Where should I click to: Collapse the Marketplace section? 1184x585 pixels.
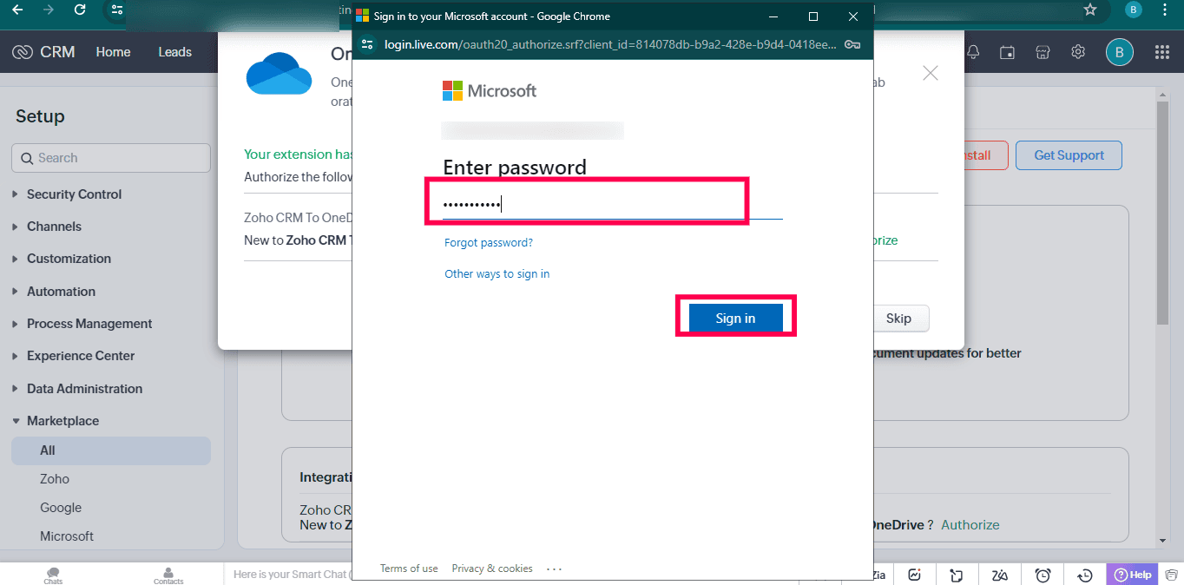pos(62,421)
